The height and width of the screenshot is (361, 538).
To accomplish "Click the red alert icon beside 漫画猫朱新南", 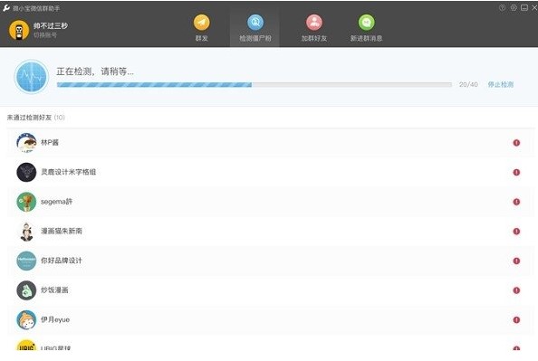I will pos(516,231).
